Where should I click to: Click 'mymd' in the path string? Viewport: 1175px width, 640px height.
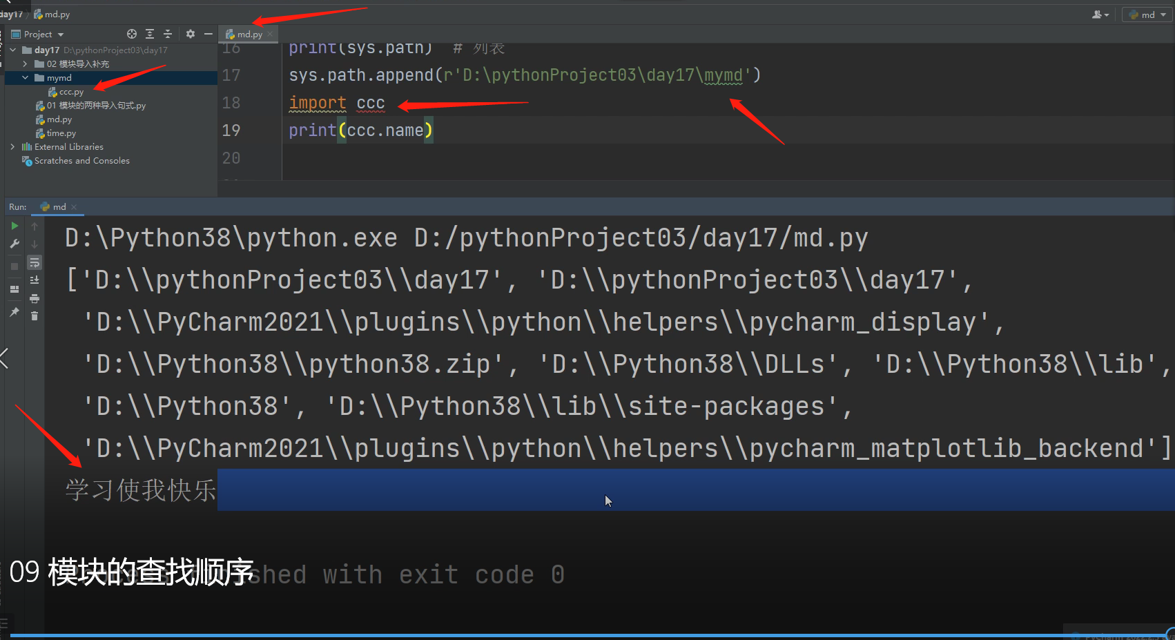(x=724, y=75)
